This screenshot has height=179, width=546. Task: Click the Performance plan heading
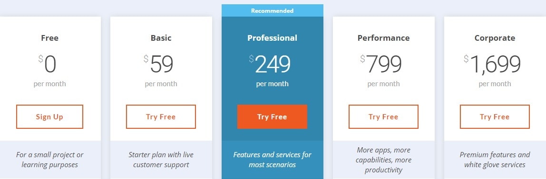point(383,38)
